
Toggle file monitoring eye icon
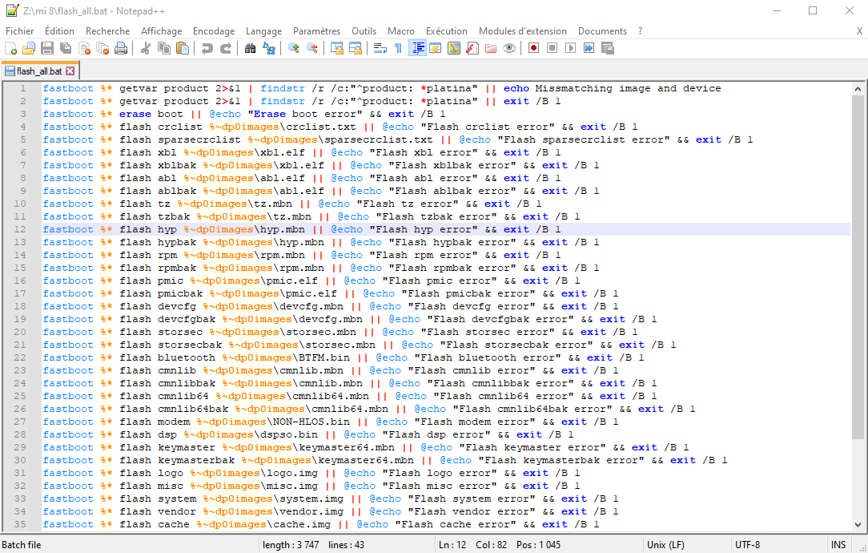[509, 48]
